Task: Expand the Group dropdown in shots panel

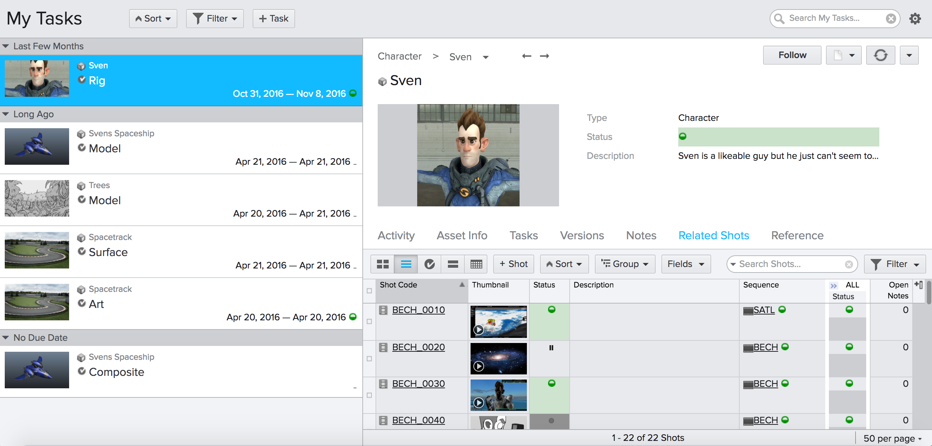Action: coord(625,264)
